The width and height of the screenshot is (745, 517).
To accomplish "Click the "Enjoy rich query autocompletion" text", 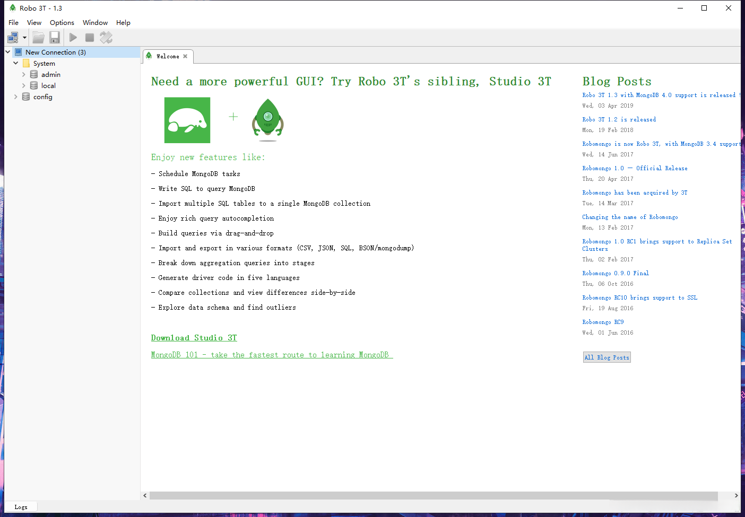I will point(216,218).
